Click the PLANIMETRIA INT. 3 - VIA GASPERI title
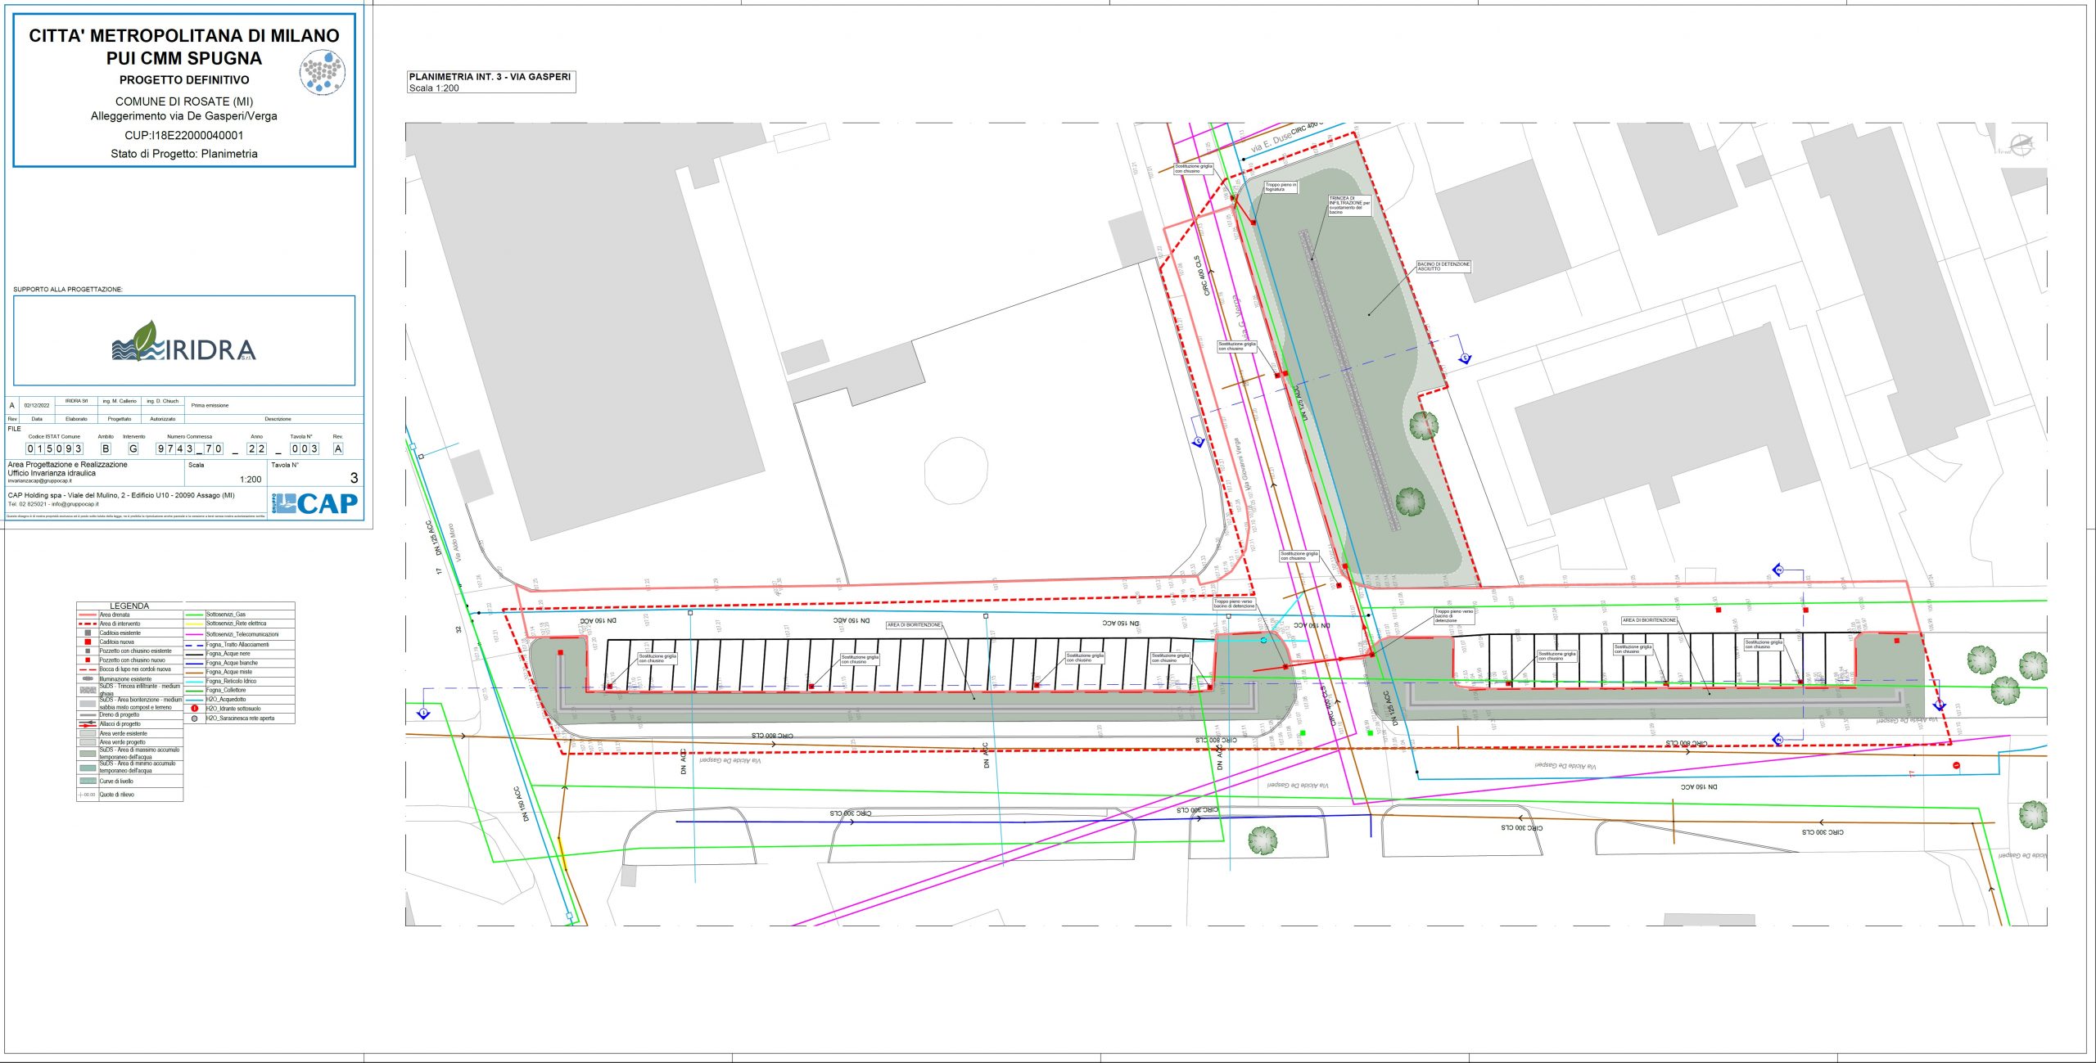The width and height of the screenshot is (2096, 1063). [x=490, y=77]
